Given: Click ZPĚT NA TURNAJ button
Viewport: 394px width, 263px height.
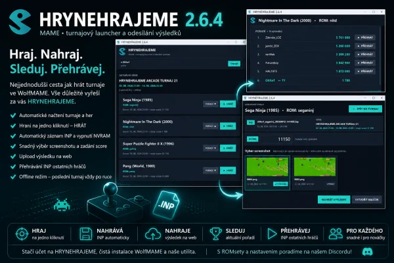Looking at the screenshot, I should point(365,108).
